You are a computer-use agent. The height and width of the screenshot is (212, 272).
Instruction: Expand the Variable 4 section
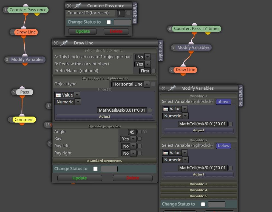199,190
